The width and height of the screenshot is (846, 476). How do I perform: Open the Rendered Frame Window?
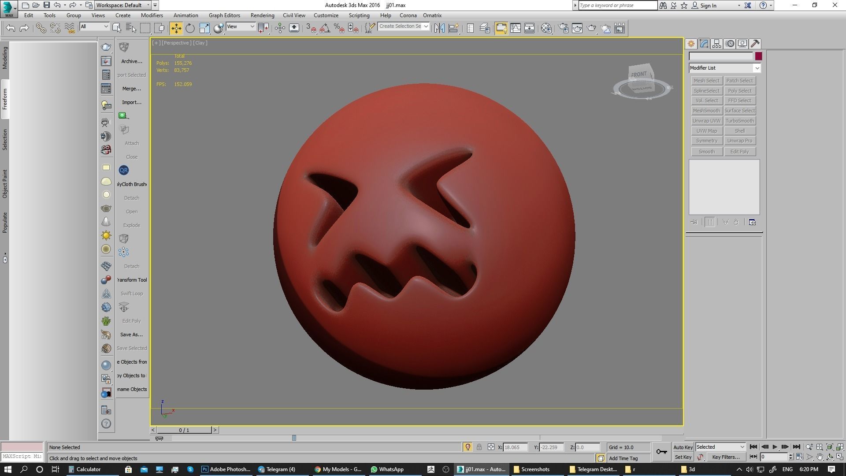[x=577, y=28]
